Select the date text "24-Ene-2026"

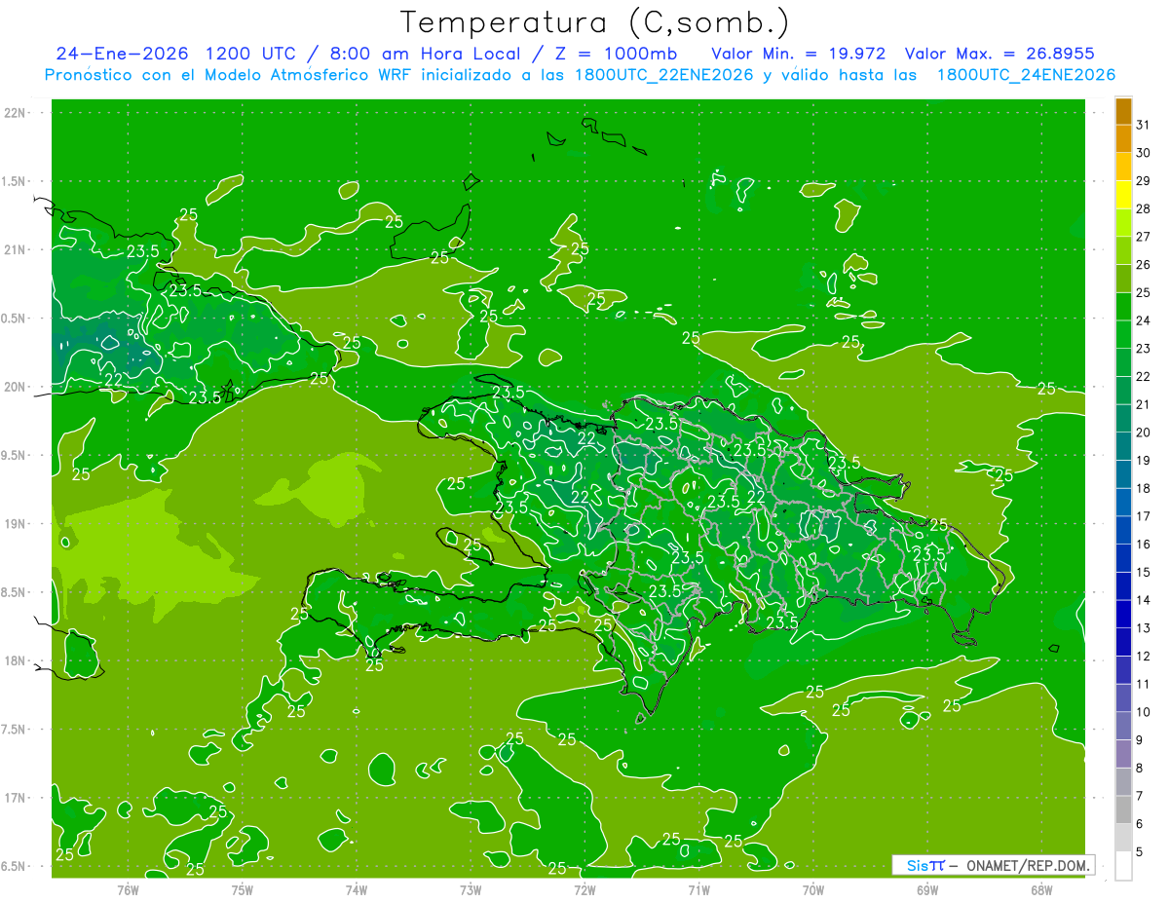click(x=122, y=54)
